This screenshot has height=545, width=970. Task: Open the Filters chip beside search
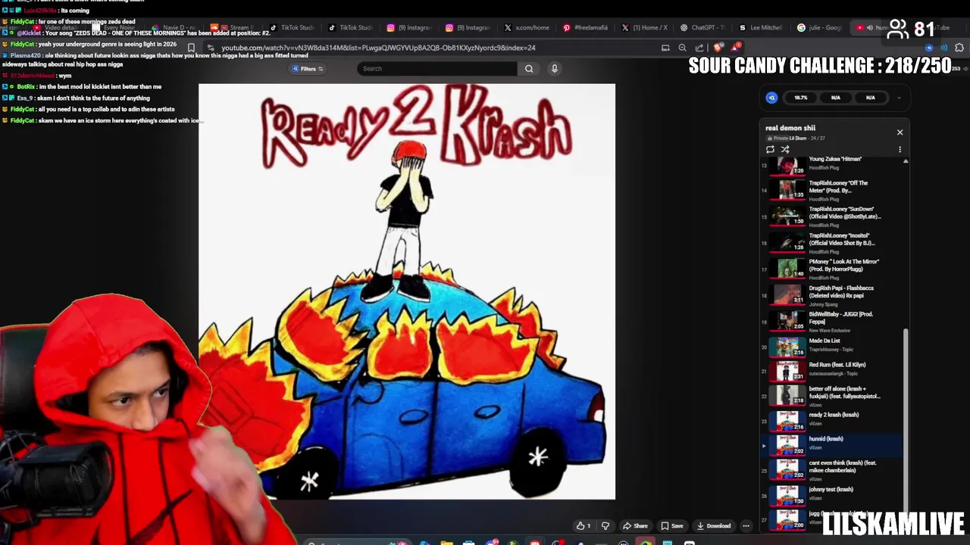[x=308, y=69]
